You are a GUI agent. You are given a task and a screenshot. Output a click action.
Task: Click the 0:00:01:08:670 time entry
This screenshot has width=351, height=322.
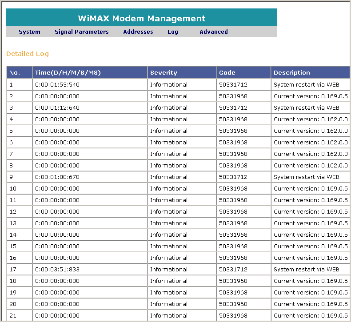point(57,177)
